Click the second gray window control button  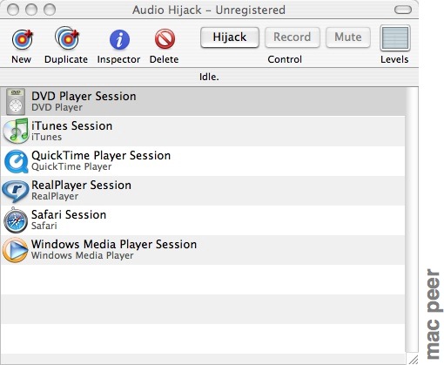click(x=31, y=10)
